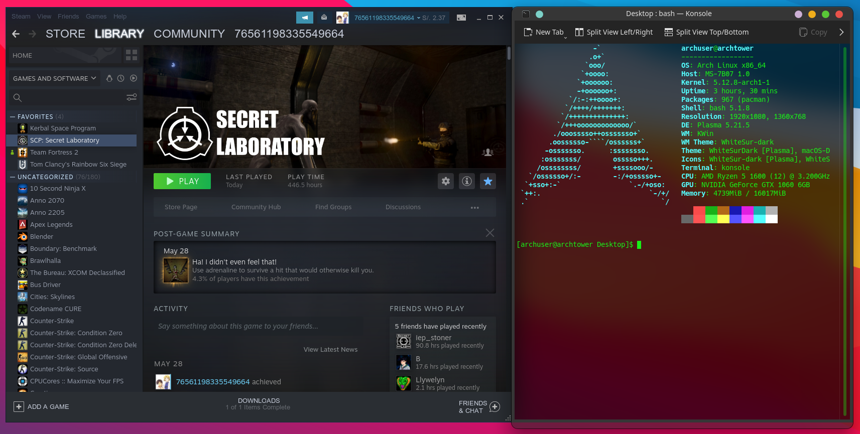Screen dimensions: 860x434
Task: Open the Discussions link
Action: tap(403, 207)
